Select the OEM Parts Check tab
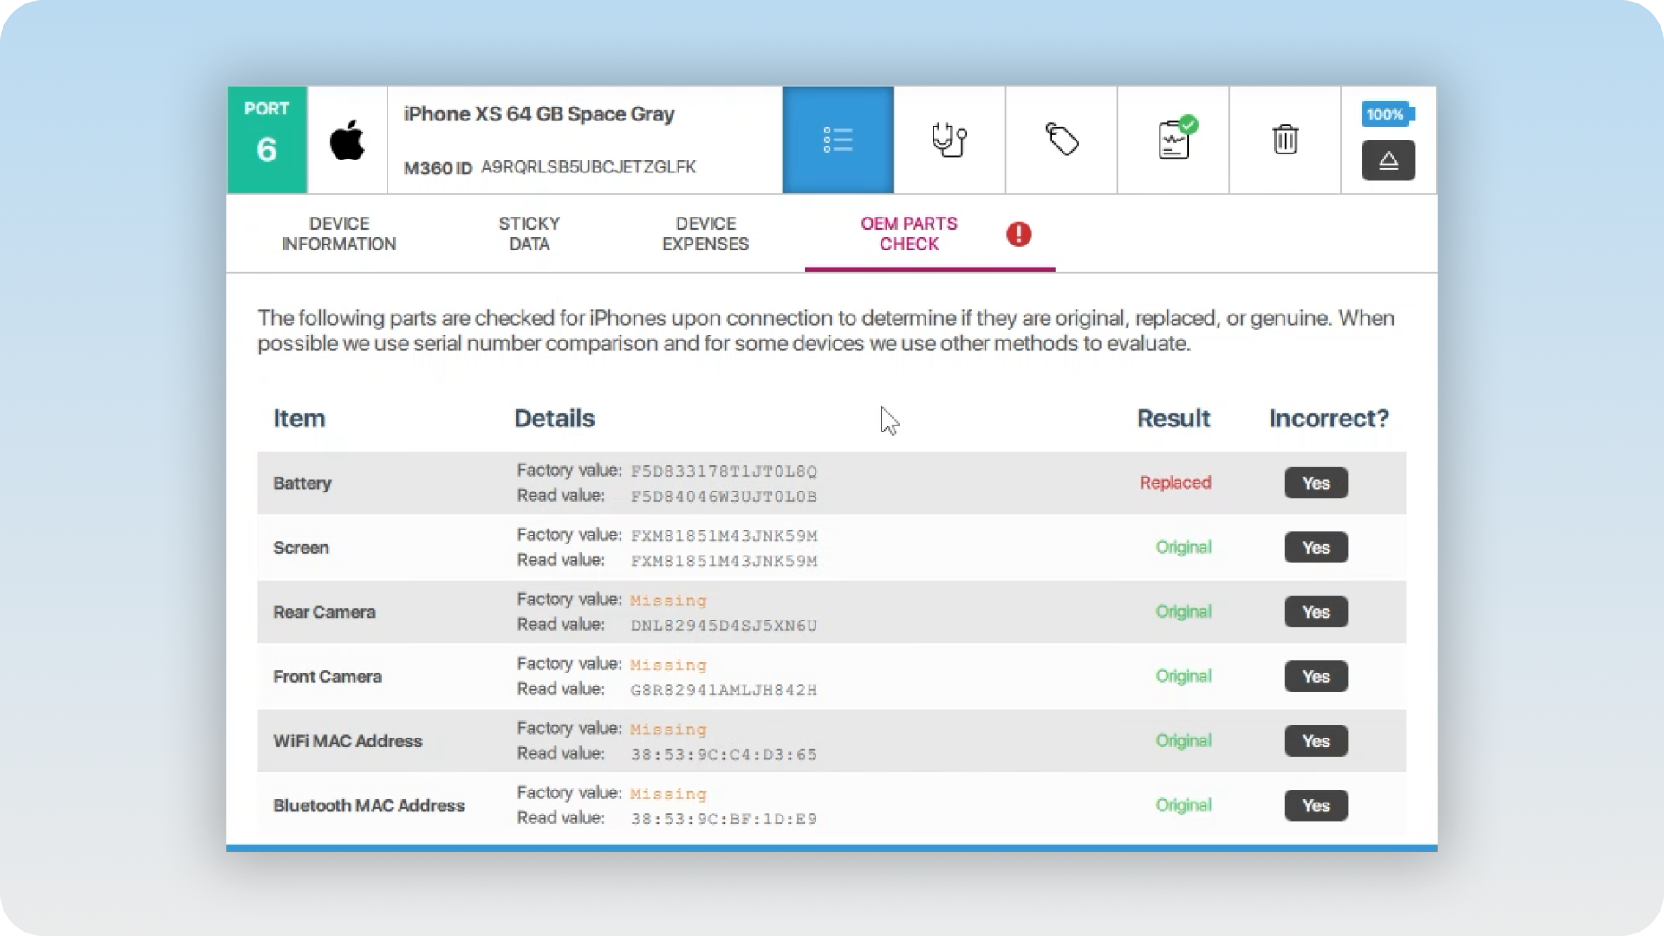 [908, 234]
